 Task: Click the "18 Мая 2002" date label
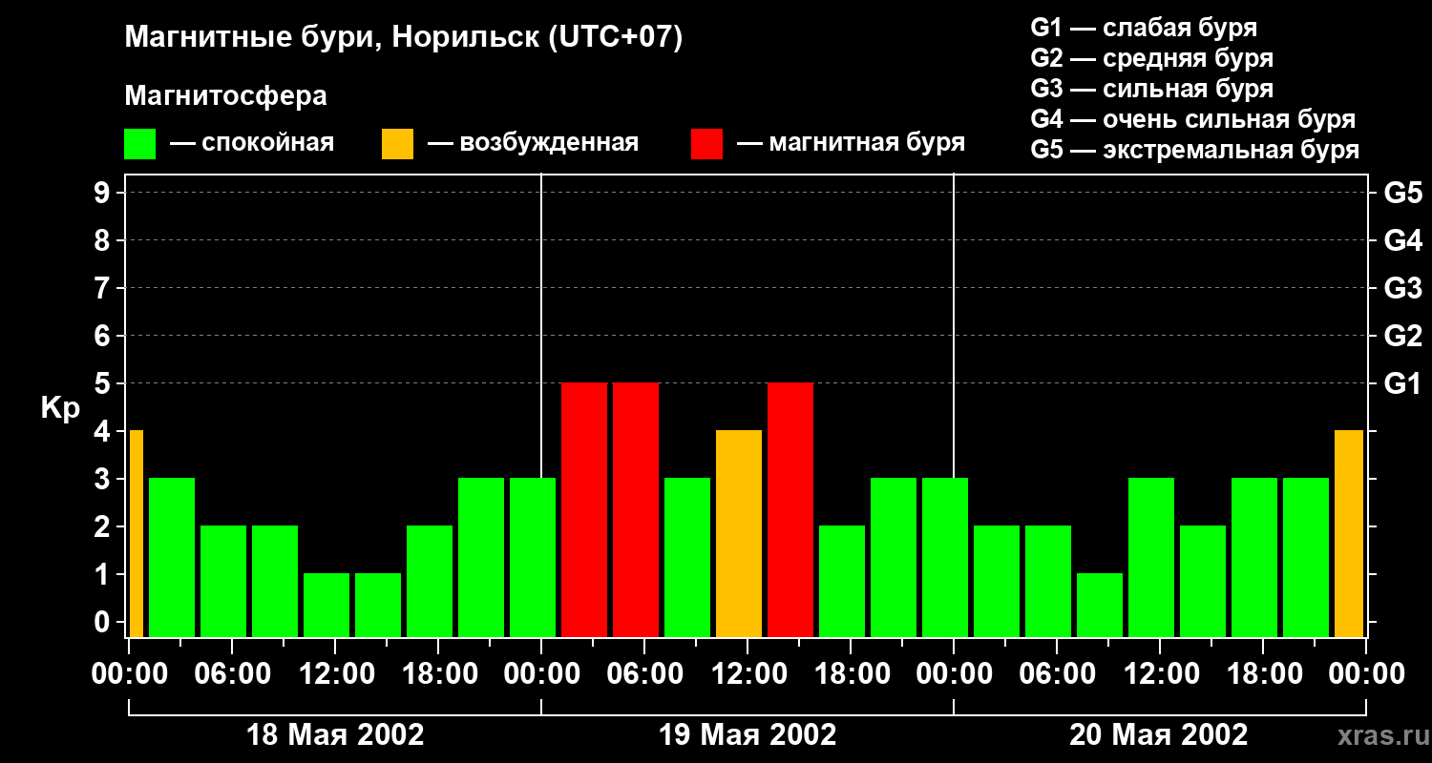335,735
